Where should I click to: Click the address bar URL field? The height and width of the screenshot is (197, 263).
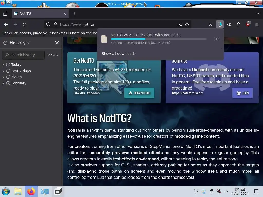point(117,24)
